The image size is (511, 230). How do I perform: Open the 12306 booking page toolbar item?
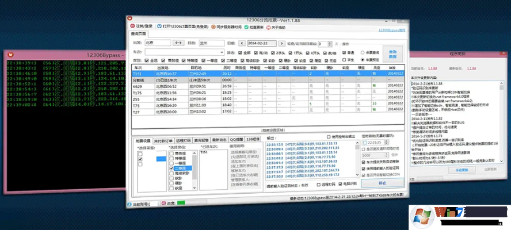click(183, 26)
